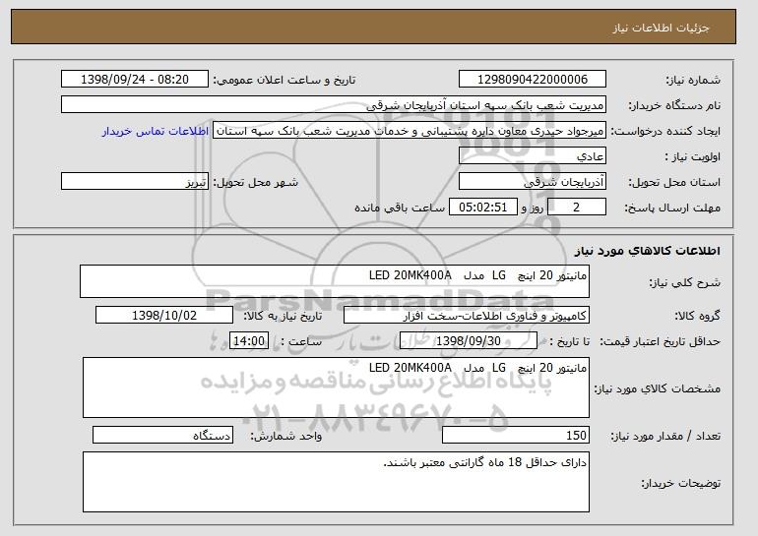Click the buyer organization name field

tap(334, 105)
